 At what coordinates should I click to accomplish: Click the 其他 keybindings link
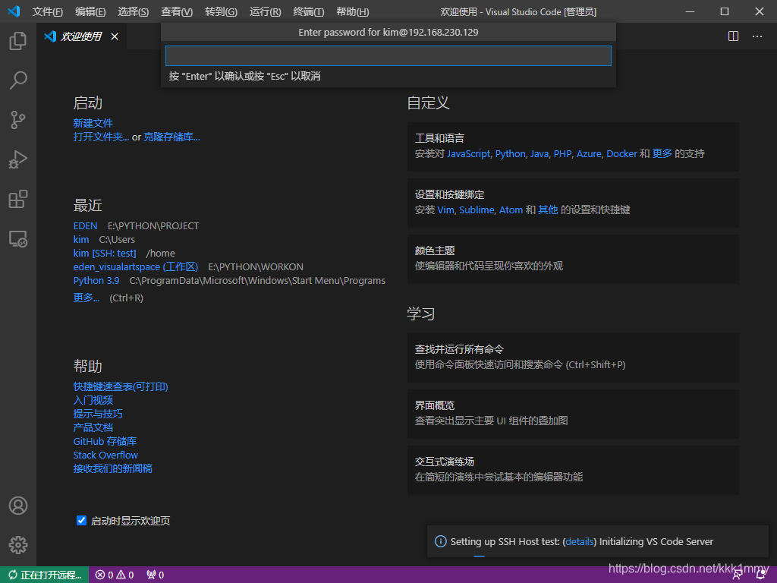[x=548, y=210]
